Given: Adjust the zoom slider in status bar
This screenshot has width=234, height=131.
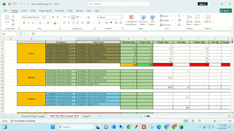Looking at the screenshot, I should pyautogui.click(x=215, y=121).
